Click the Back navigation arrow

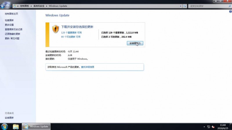(2, 6)
